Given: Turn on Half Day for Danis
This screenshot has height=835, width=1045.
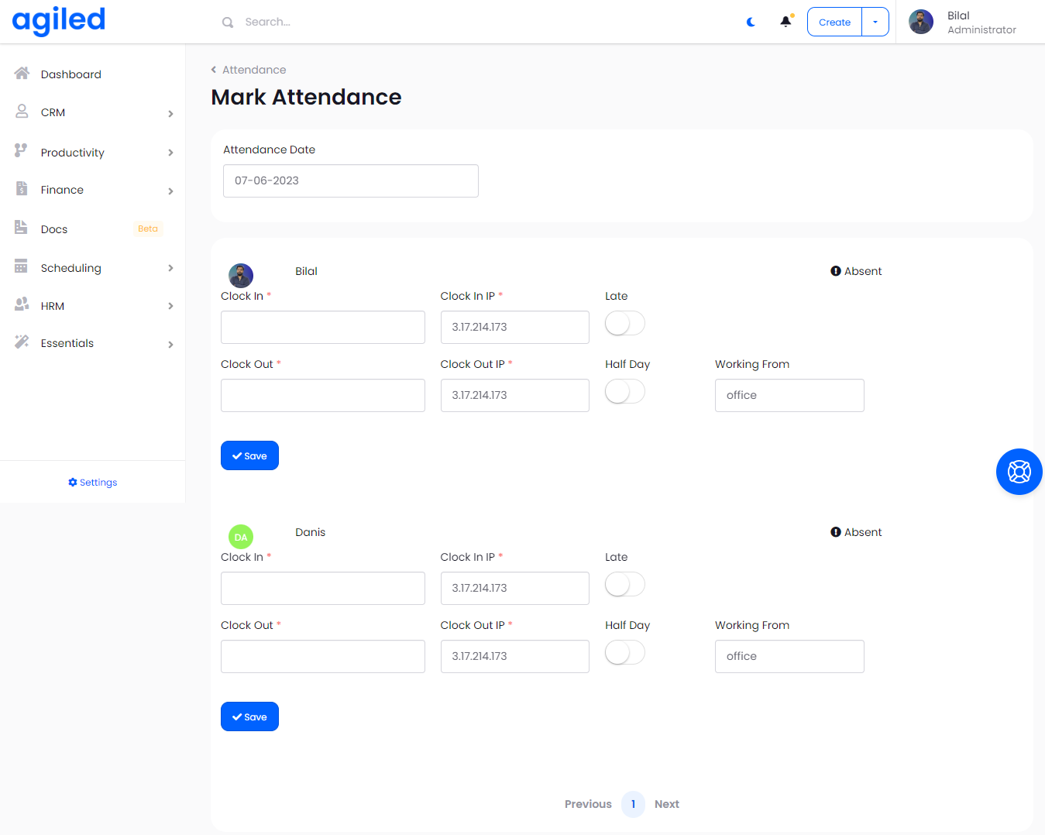Looking at the screenshot, I should click(624, 653).
